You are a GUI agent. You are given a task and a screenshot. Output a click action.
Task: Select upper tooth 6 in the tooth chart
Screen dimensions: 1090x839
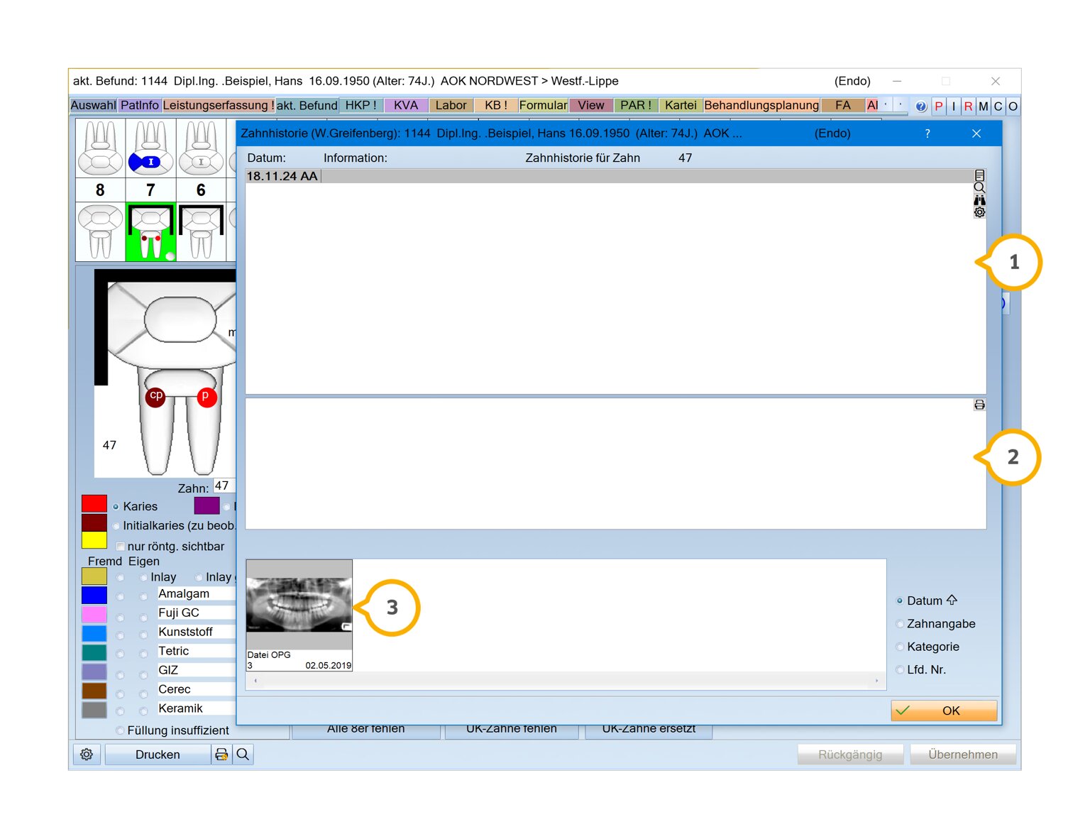click(x=201, y=148)
